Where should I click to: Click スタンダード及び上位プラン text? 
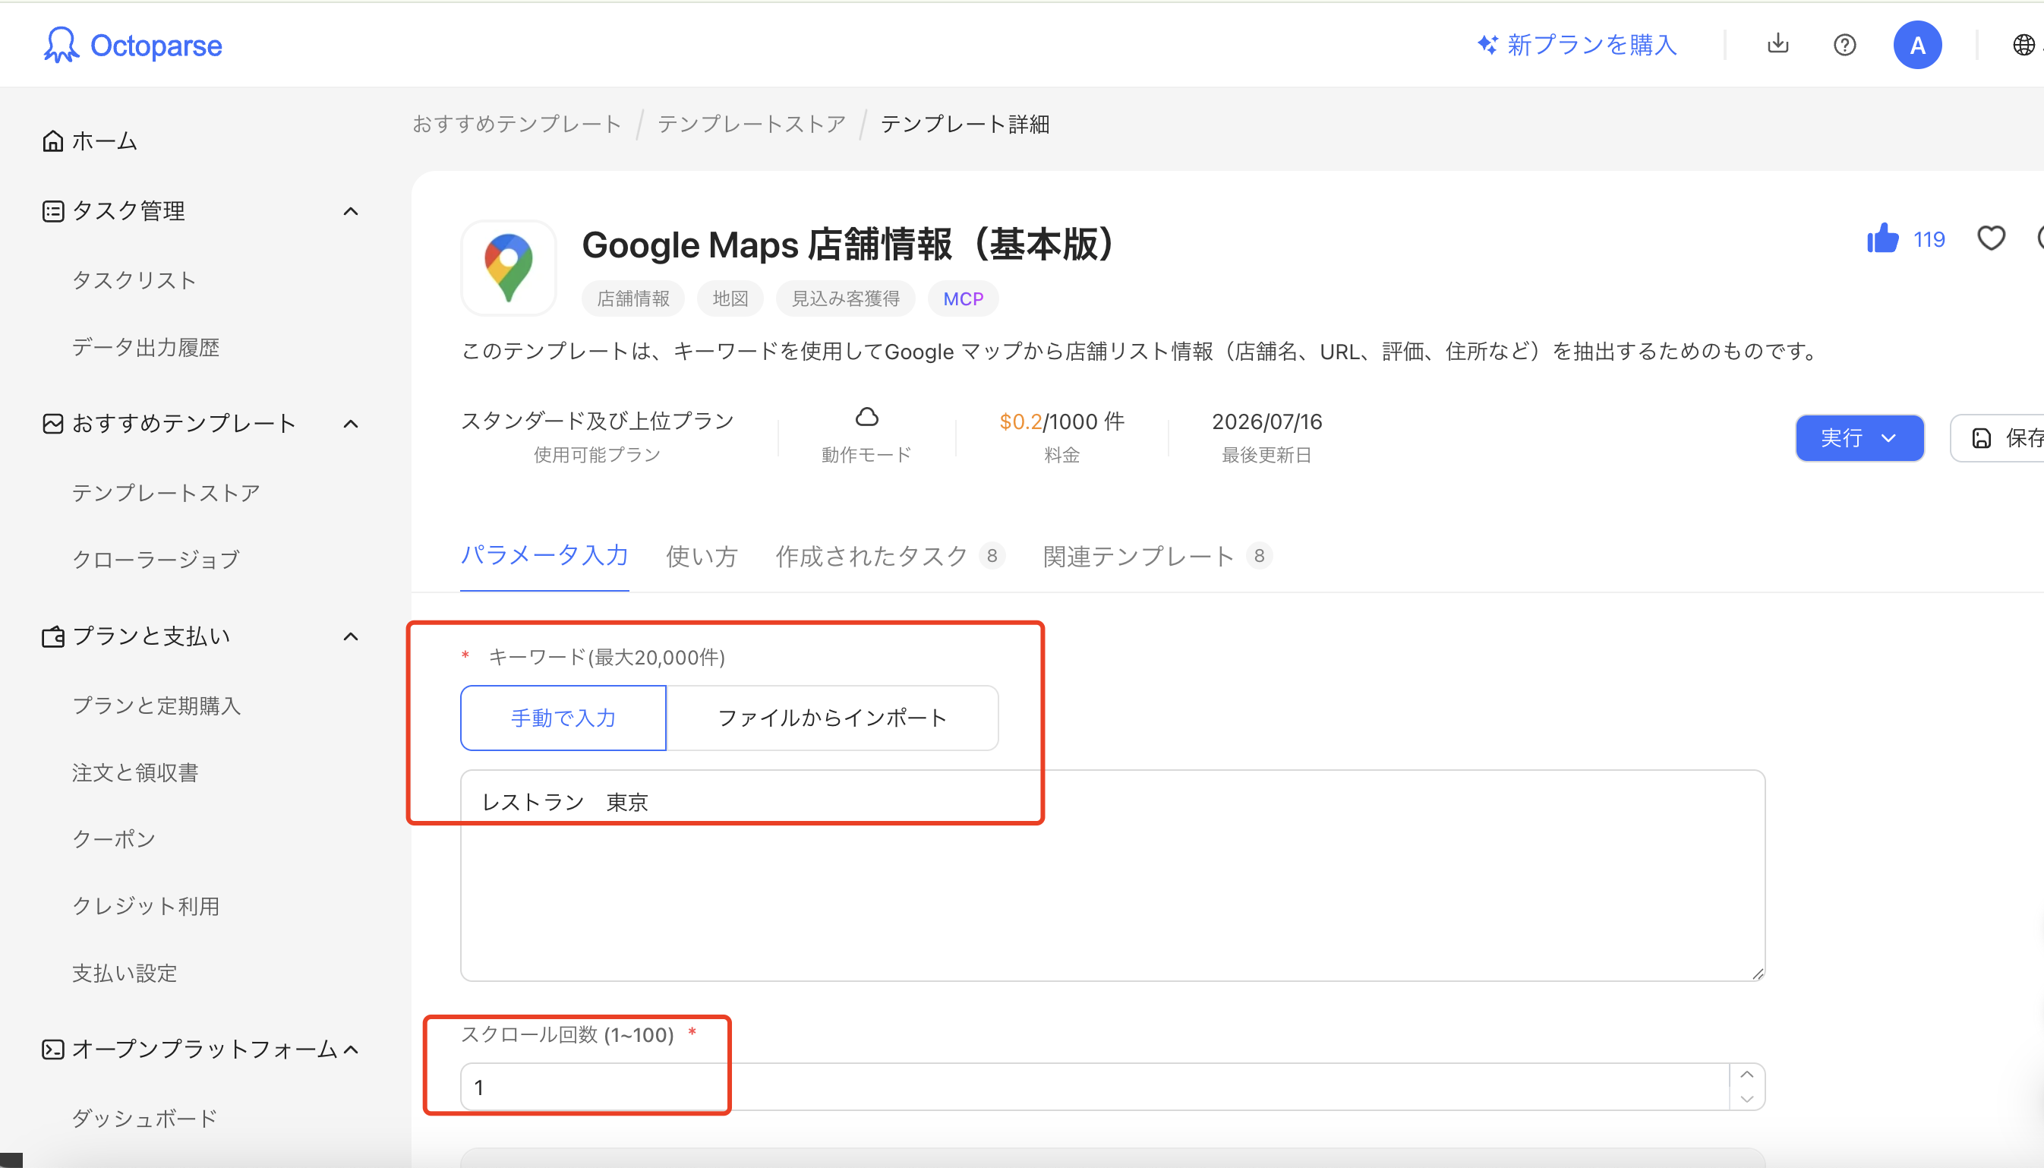[598, 421]
